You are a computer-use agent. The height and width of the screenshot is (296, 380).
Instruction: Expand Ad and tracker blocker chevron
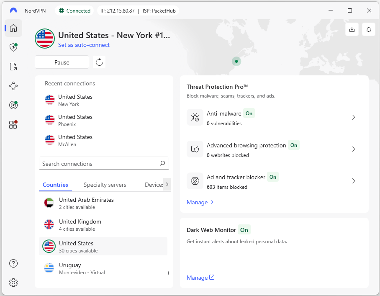click(353, 181)
